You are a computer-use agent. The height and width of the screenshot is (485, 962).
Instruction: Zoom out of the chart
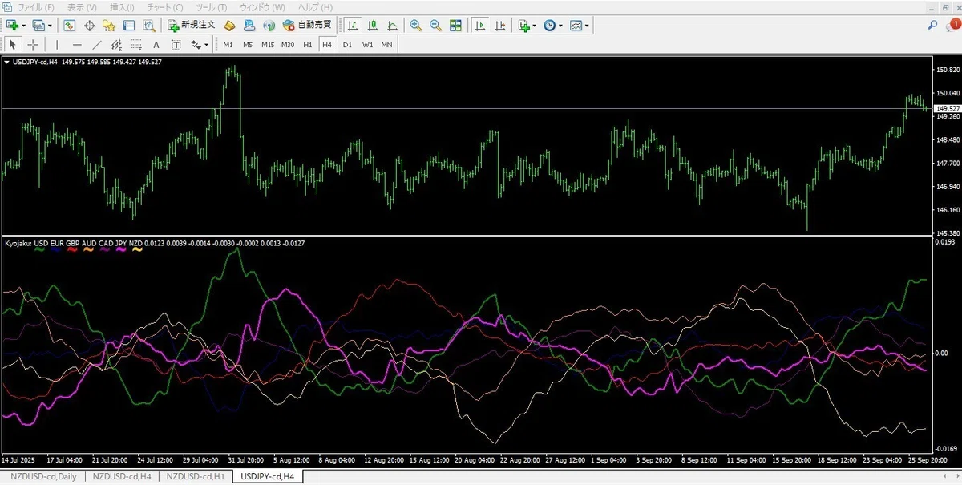[435, 26]
